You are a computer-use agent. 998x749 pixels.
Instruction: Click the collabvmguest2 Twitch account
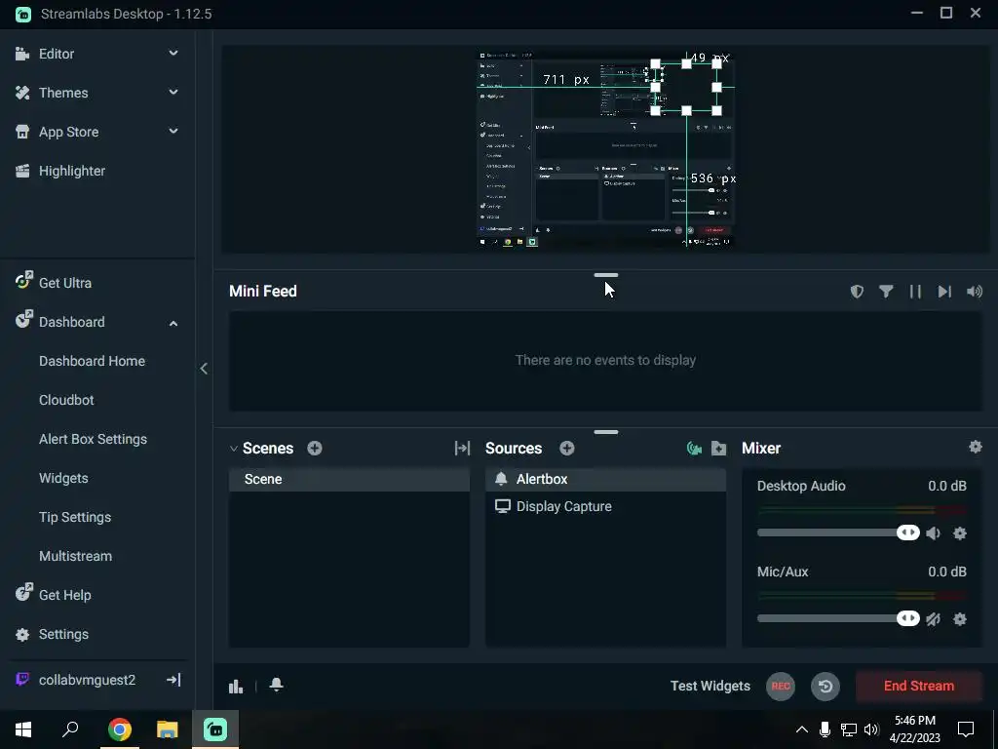[87, 680]
